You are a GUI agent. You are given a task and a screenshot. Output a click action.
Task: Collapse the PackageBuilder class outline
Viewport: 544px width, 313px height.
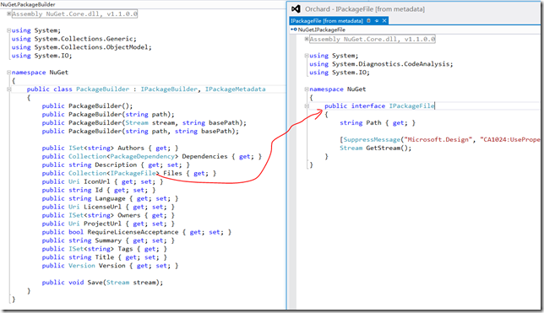pyautogui.click(x=9, y=89)
